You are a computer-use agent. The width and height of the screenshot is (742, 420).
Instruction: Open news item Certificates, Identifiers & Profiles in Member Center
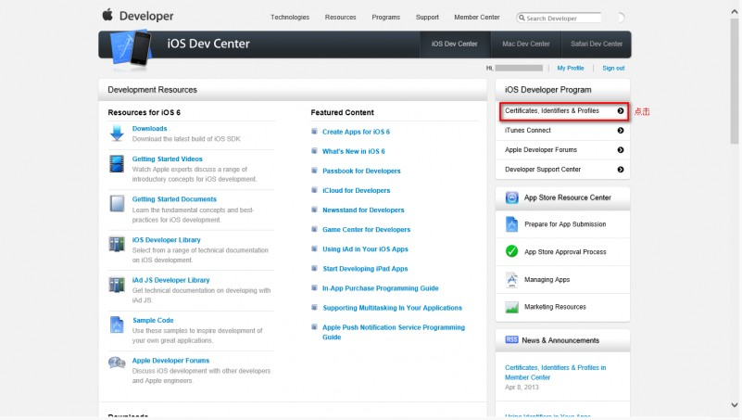pyautogui.click(x=555, y=372)
